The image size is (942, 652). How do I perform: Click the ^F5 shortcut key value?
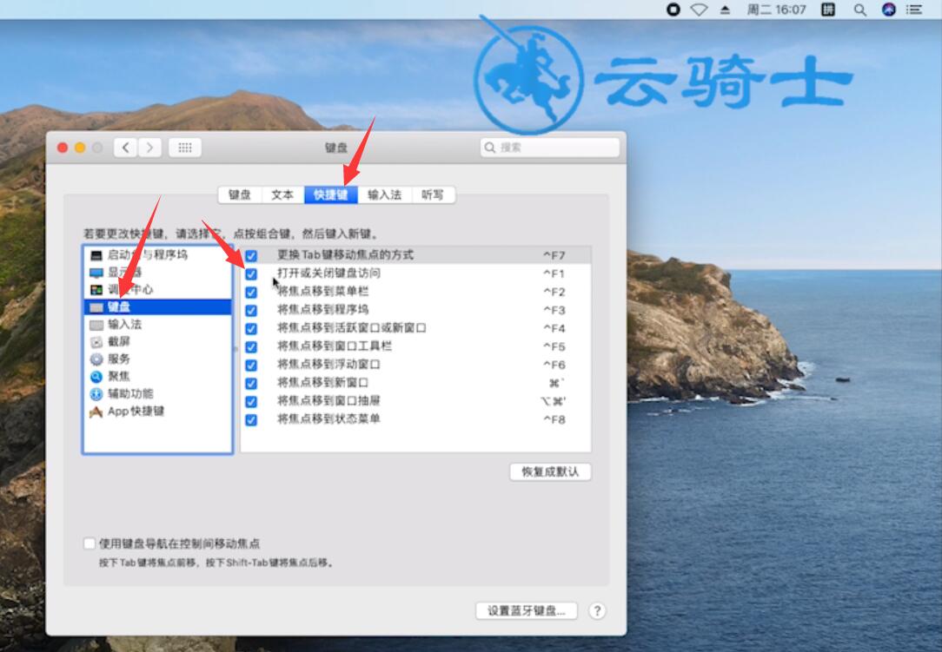tap(554, 347)
